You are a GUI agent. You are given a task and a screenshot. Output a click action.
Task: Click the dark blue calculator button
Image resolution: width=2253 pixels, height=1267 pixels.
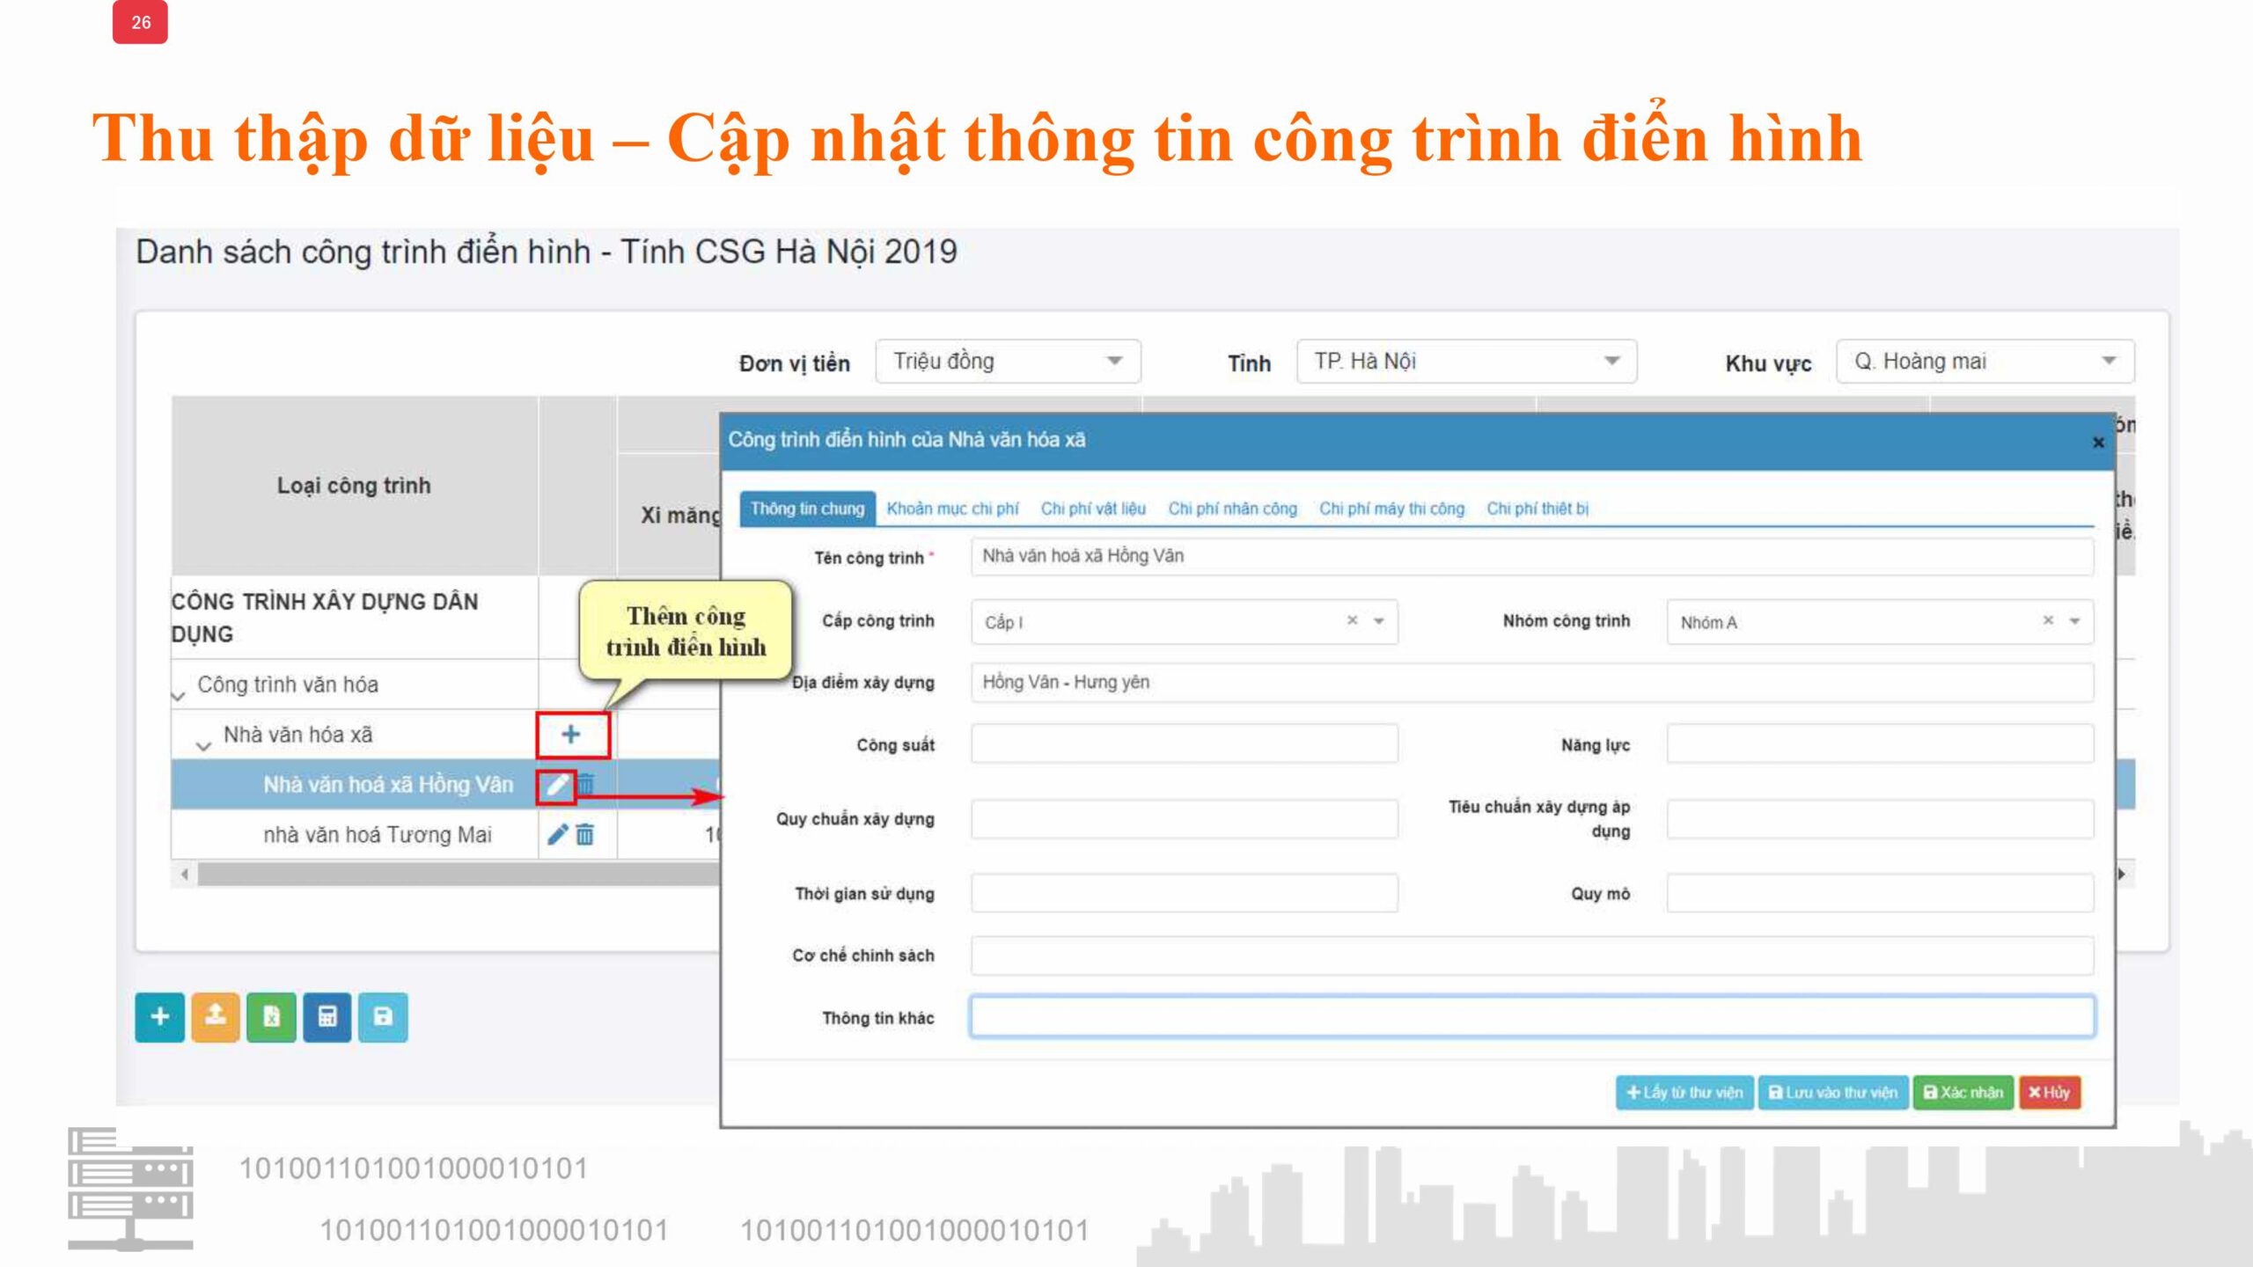327,1017
